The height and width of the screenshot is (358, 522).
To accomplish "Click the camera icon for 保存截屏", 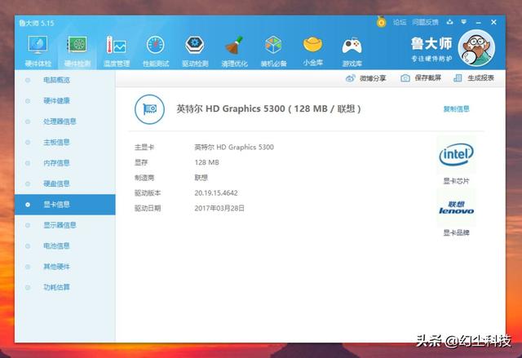I will tap(405, 78).
